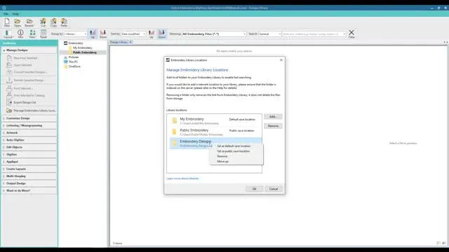Open the Group by dropdown
This screenshot has width=449, height=252.
(x=75, y=34)
